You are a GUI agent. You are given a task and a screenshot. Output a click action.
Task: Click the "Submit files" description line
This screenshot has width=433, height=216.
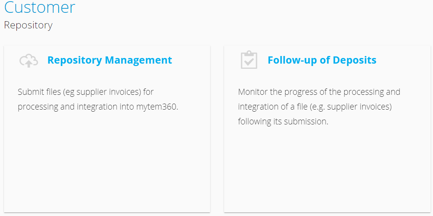point(85,92)
